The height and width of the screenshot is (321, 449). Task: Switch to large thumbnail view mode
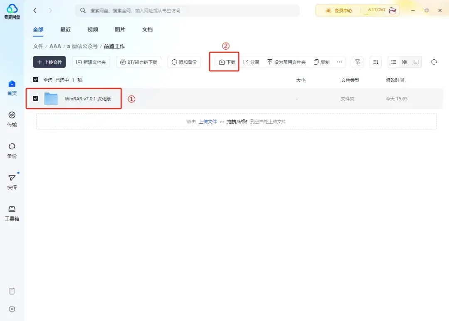pyautogui.click(x=416, y=62)
